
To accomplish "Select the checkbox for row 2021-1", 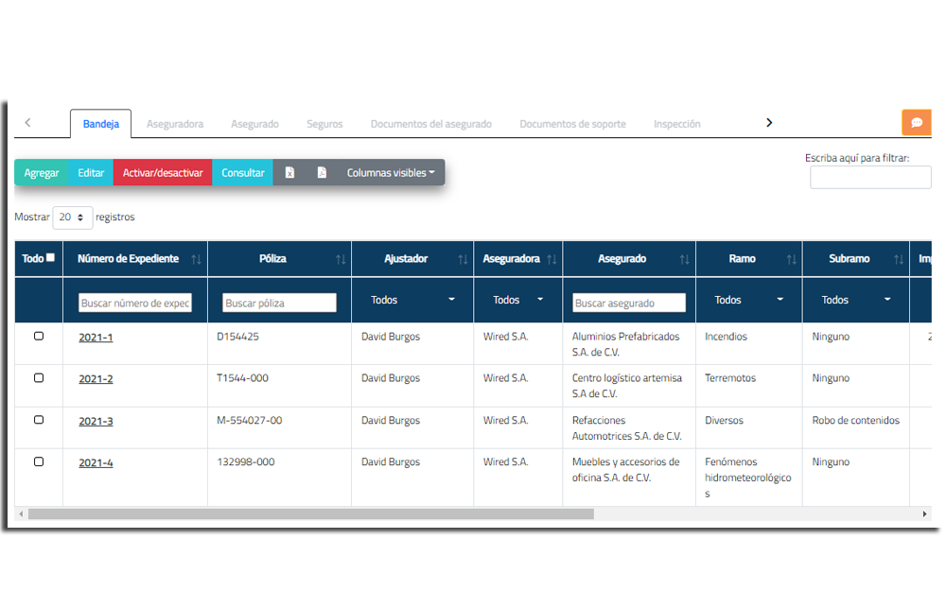I will tap(39, 337).
